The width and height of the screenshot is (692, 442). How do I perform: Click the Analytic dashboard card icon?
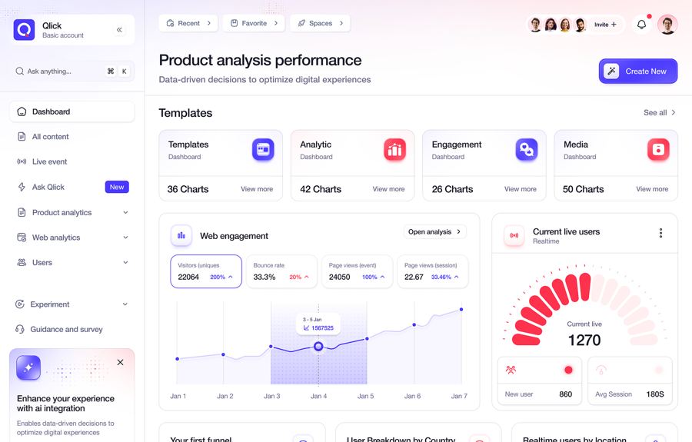(x=394, y=150)
